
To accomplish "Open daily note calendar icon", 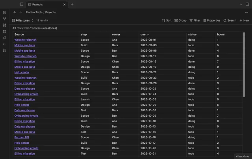I will click(x=4, y=31).
